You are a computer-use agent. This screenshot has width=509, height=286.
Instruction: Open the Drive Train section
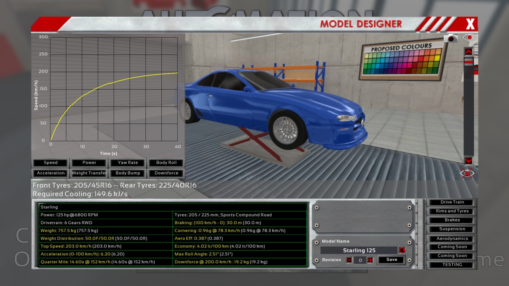pyautogui.click(x=452, y=202)
